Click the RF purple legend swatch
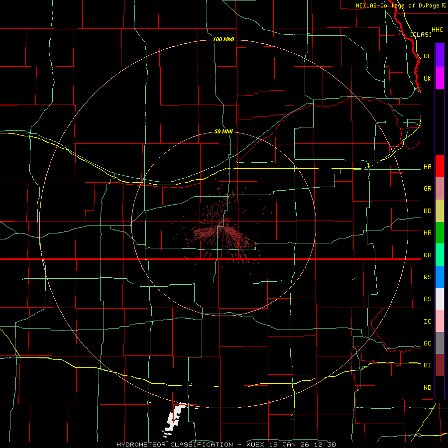 tap(440, 56)
